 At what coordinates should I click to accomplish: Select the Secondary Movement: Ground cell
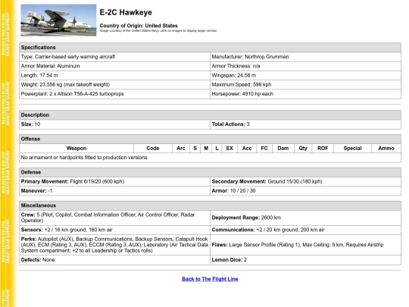click(x=305, y=181)
